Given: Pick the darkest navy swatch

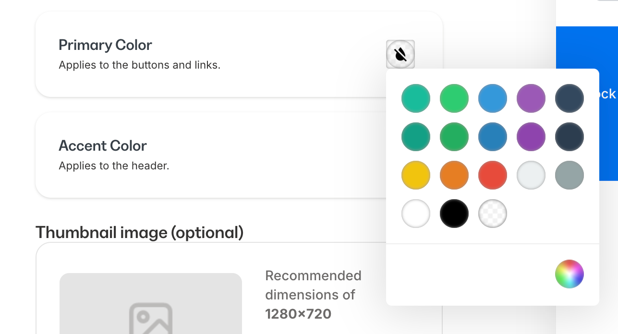Looking at the screenshot, I should 569,137.
